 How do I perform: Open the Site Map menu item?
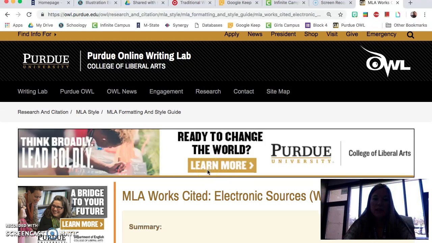(x=278, y=91)
